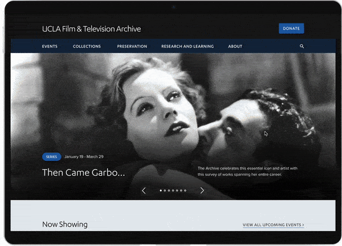The width and height of the screenshot is (342, 246).
Task: Click the Series tag badge
Action: click(x=51, y=156)
